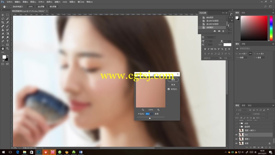Viewport: 275px width, 155px height.
Task: Open the Edit Toolbar three-dots menu
Action: pyautogui.click(x=3, y=52)
